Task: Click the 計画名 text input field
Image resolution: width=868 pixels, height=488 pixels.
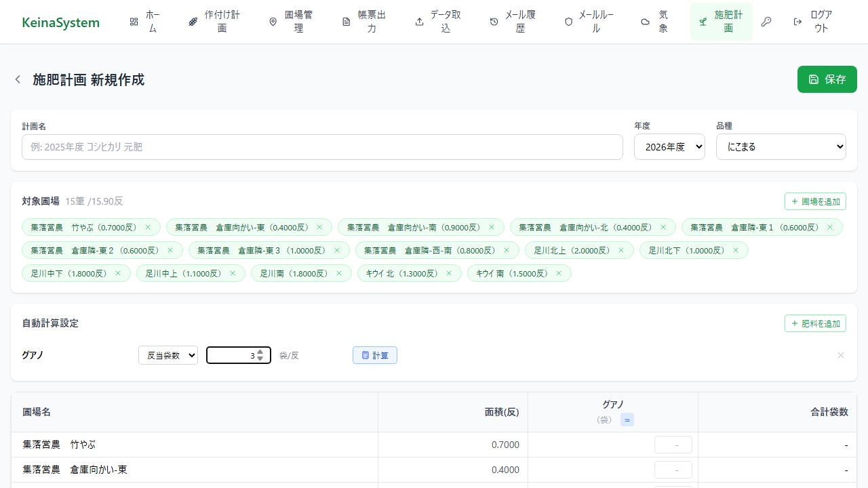Action: [322, 147]
